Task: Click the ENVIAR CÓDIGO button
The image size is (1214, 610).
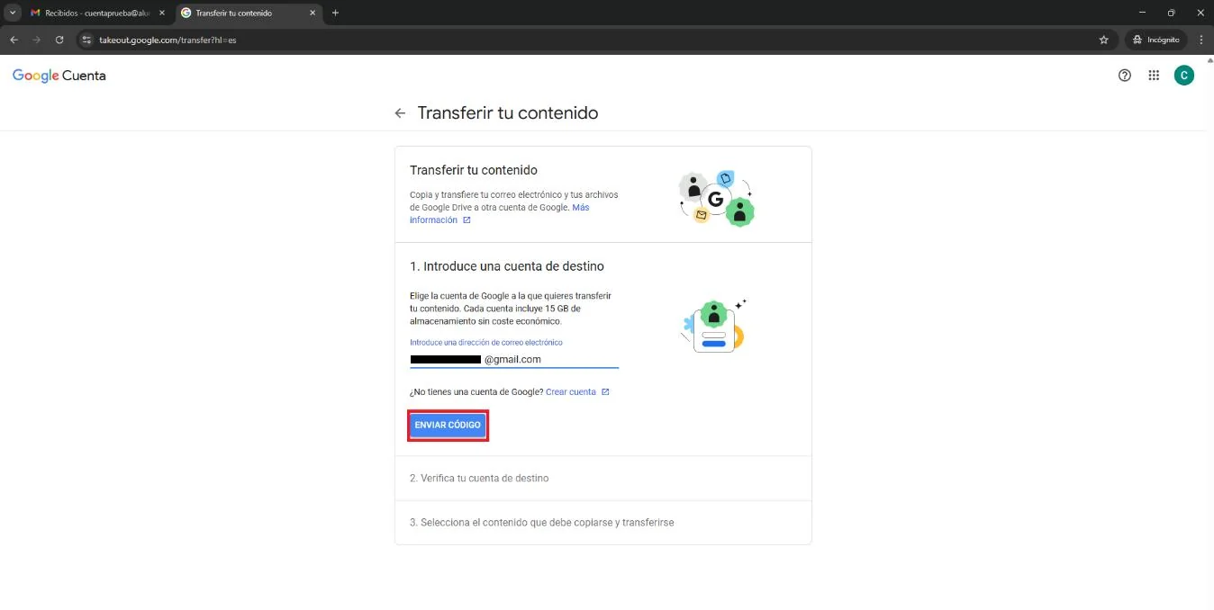Action: click(x=448, y=425)
